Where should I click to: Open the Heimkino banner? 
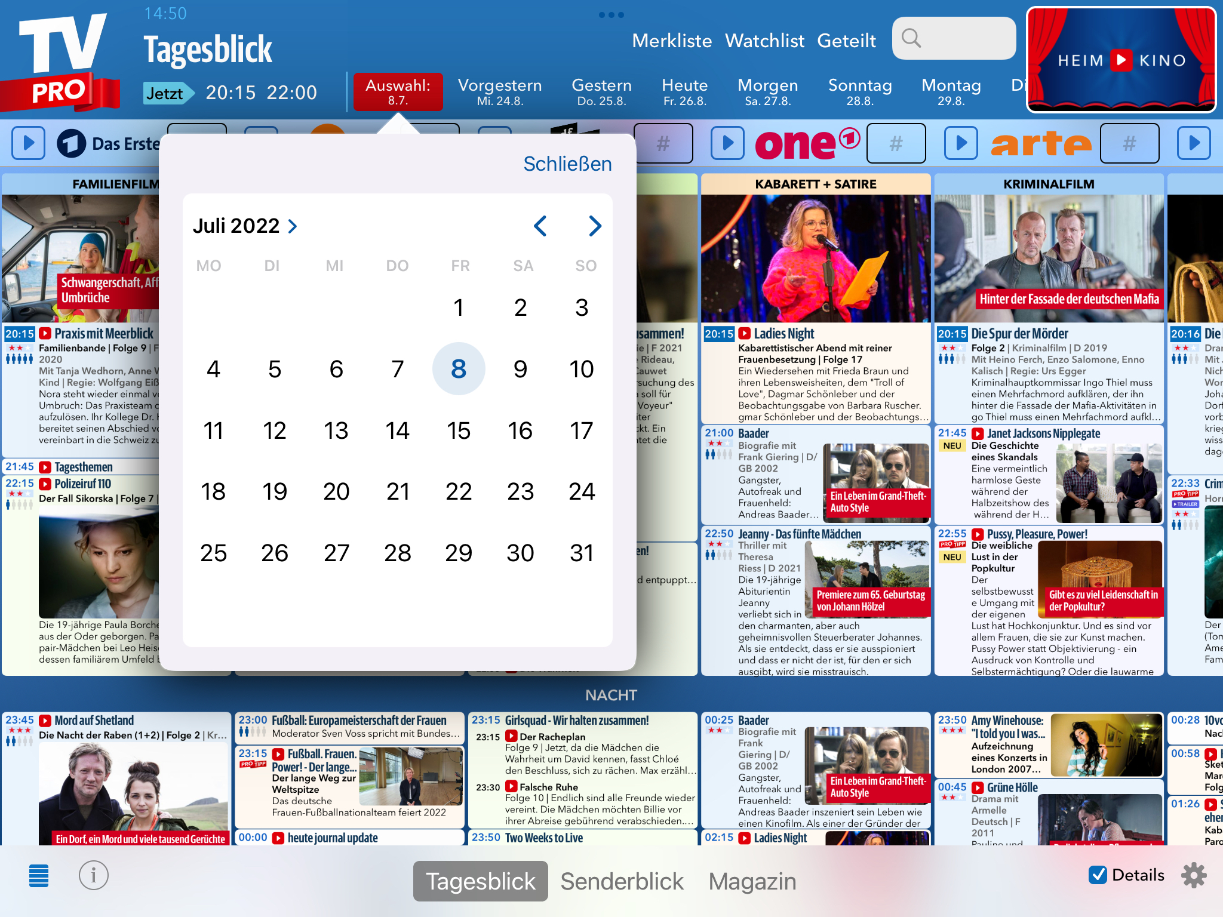point(1121,60)
